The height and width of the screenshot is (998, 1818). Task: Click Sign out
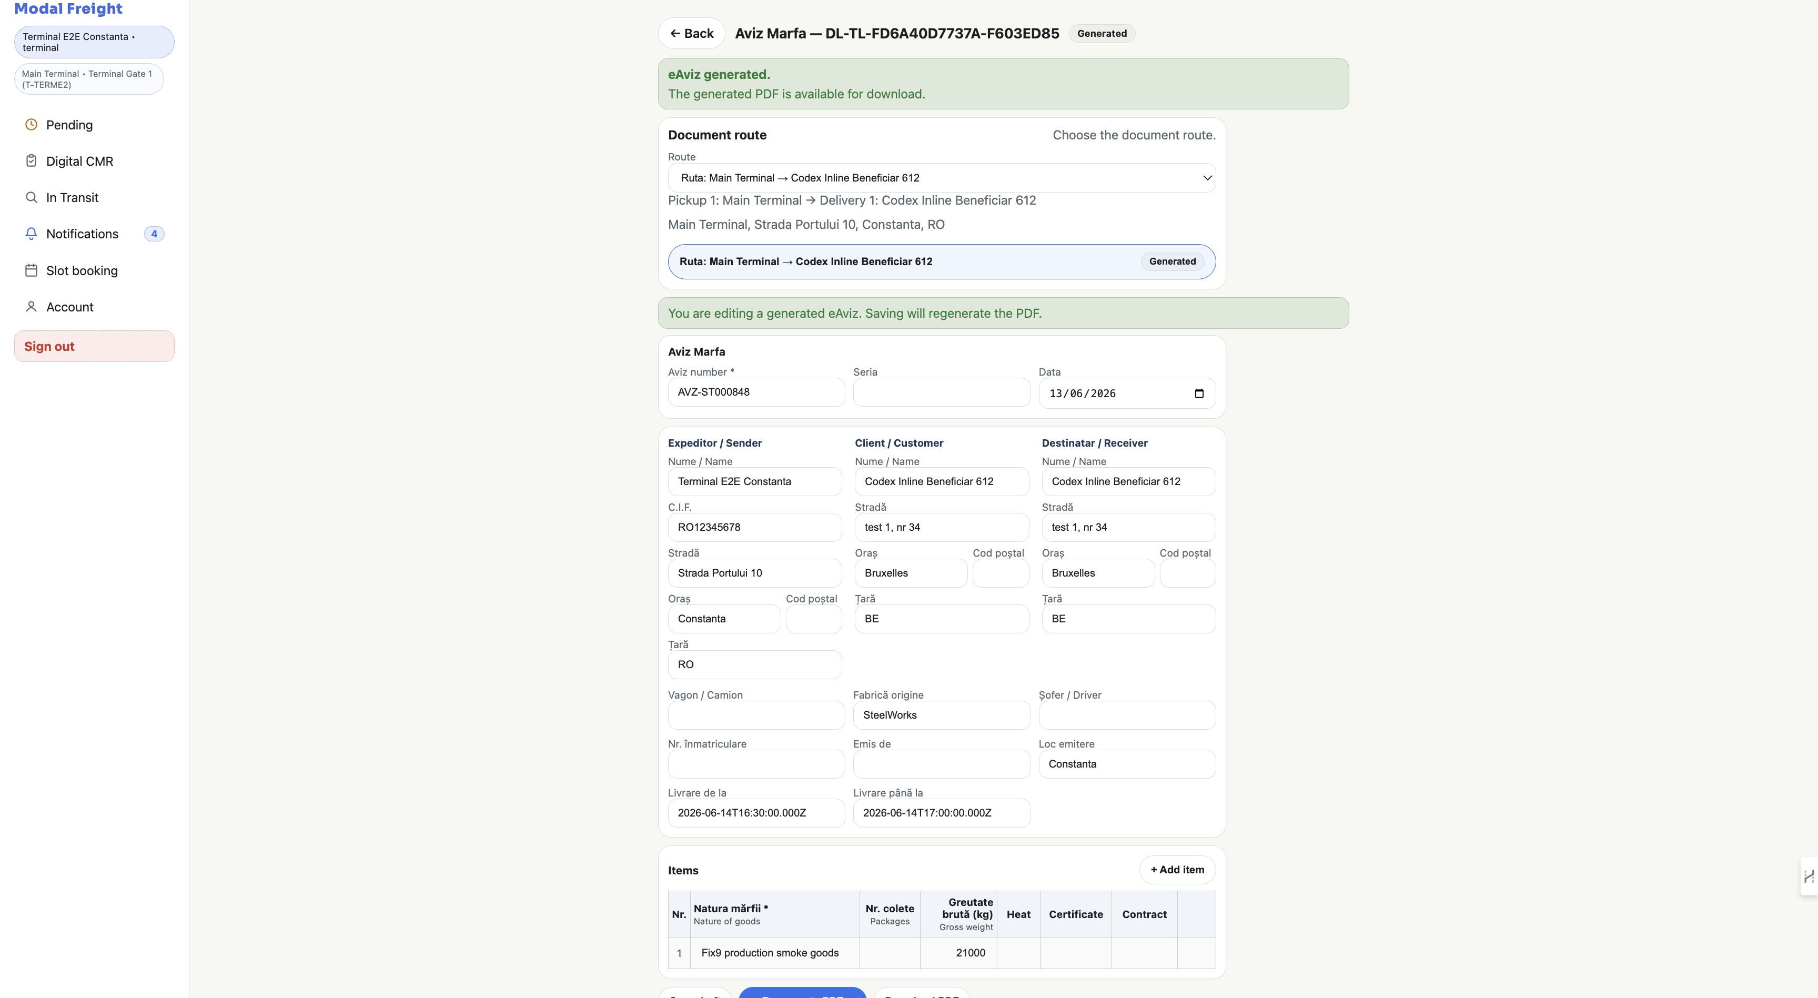(95, 347)
